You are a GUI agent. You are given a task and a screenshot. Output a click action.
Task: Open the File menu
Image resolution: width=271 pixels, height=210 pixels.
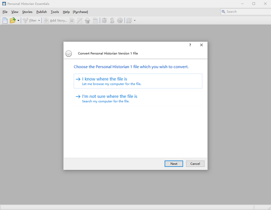(x=5, y=12)
